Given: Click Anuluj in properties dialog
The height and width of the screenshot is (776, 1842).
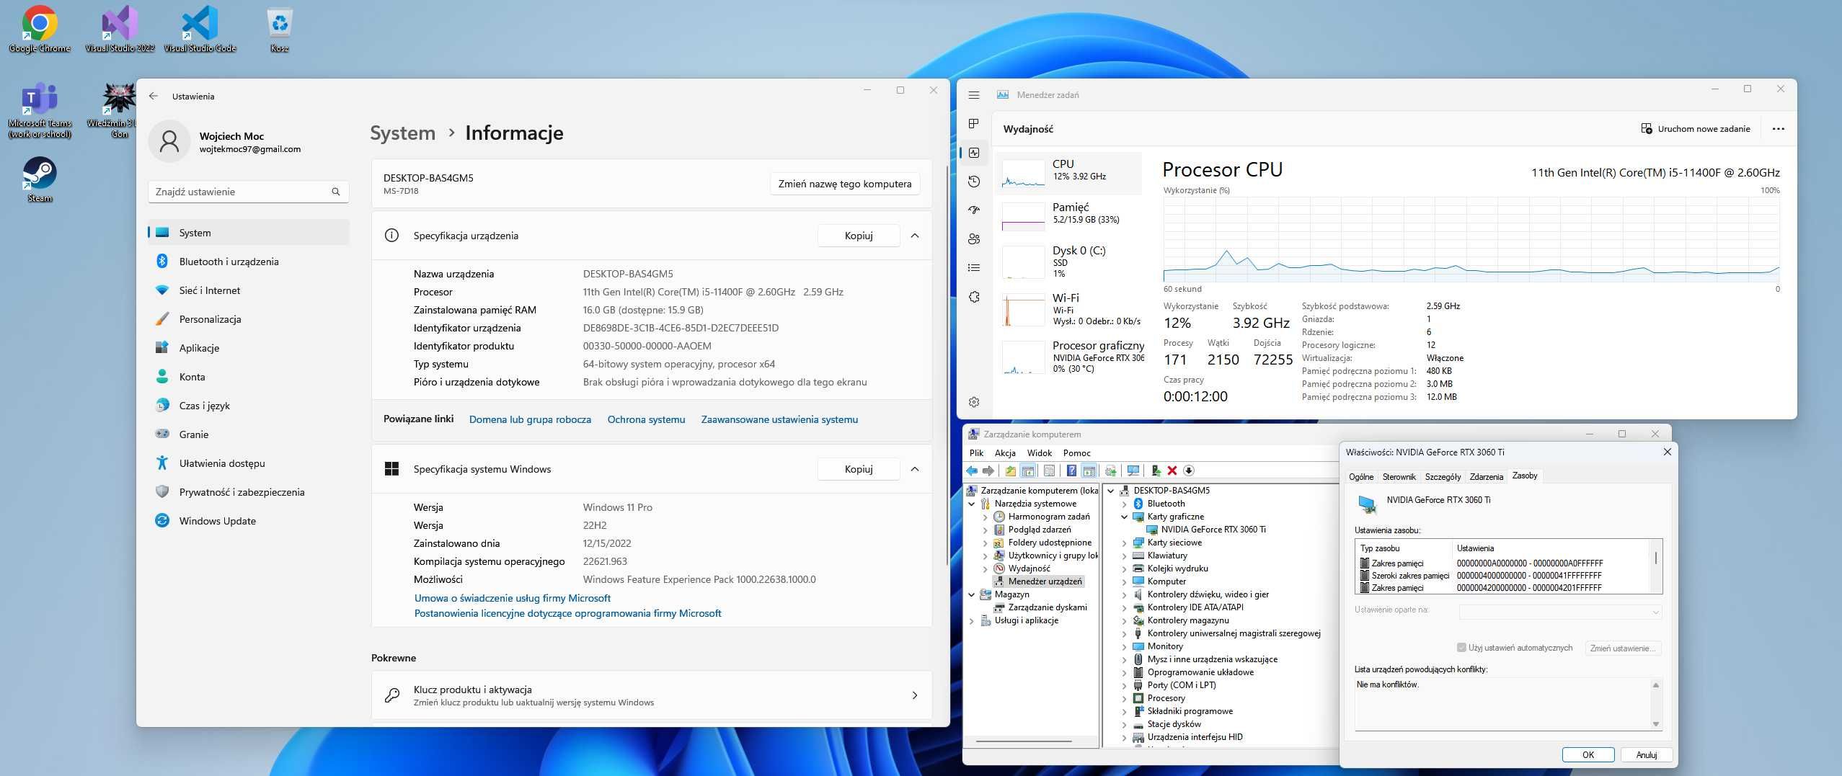Looking at the screenshot, I should [1646, 754].
